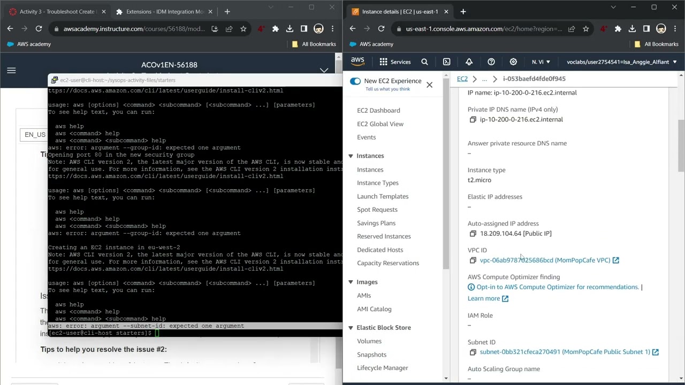
Task: Go to Spot Requests
Action: tap(377, 210)
